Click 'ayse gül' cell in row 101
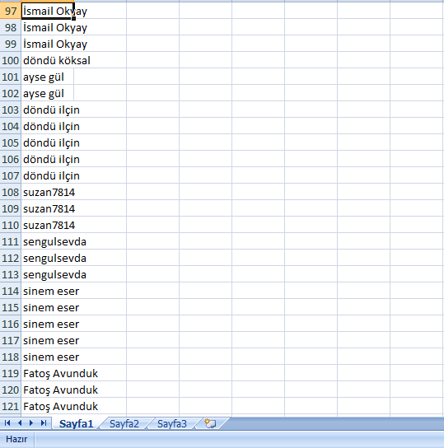Screen dimensions: 444x448 48,77
